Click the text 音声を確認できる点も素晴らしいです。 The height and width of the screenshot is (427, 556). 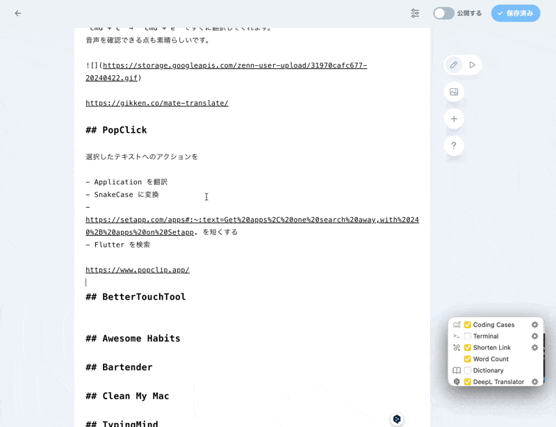[x=147, y=40]
